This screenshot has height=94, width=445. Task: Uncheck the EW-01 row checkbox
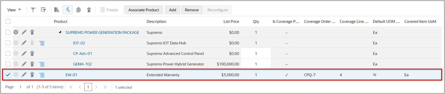click(8, 75)
